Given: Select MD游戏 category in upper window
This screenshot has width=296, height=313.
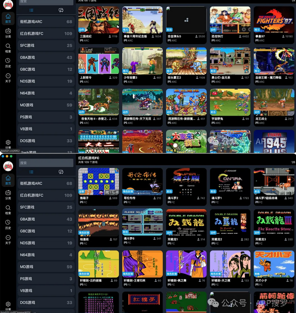Looking at the screenshot, I should 46,105.
